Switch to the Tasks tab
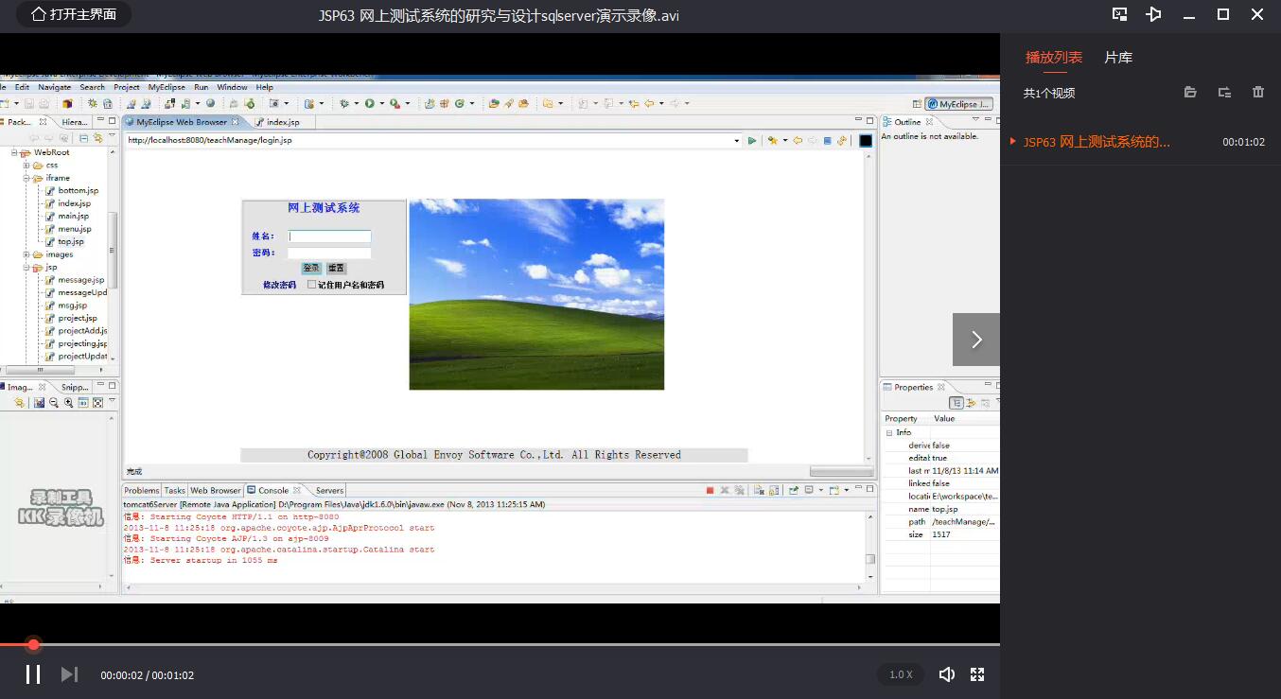The width and height of the screenshot is (1281, 699). click(175, 490)
